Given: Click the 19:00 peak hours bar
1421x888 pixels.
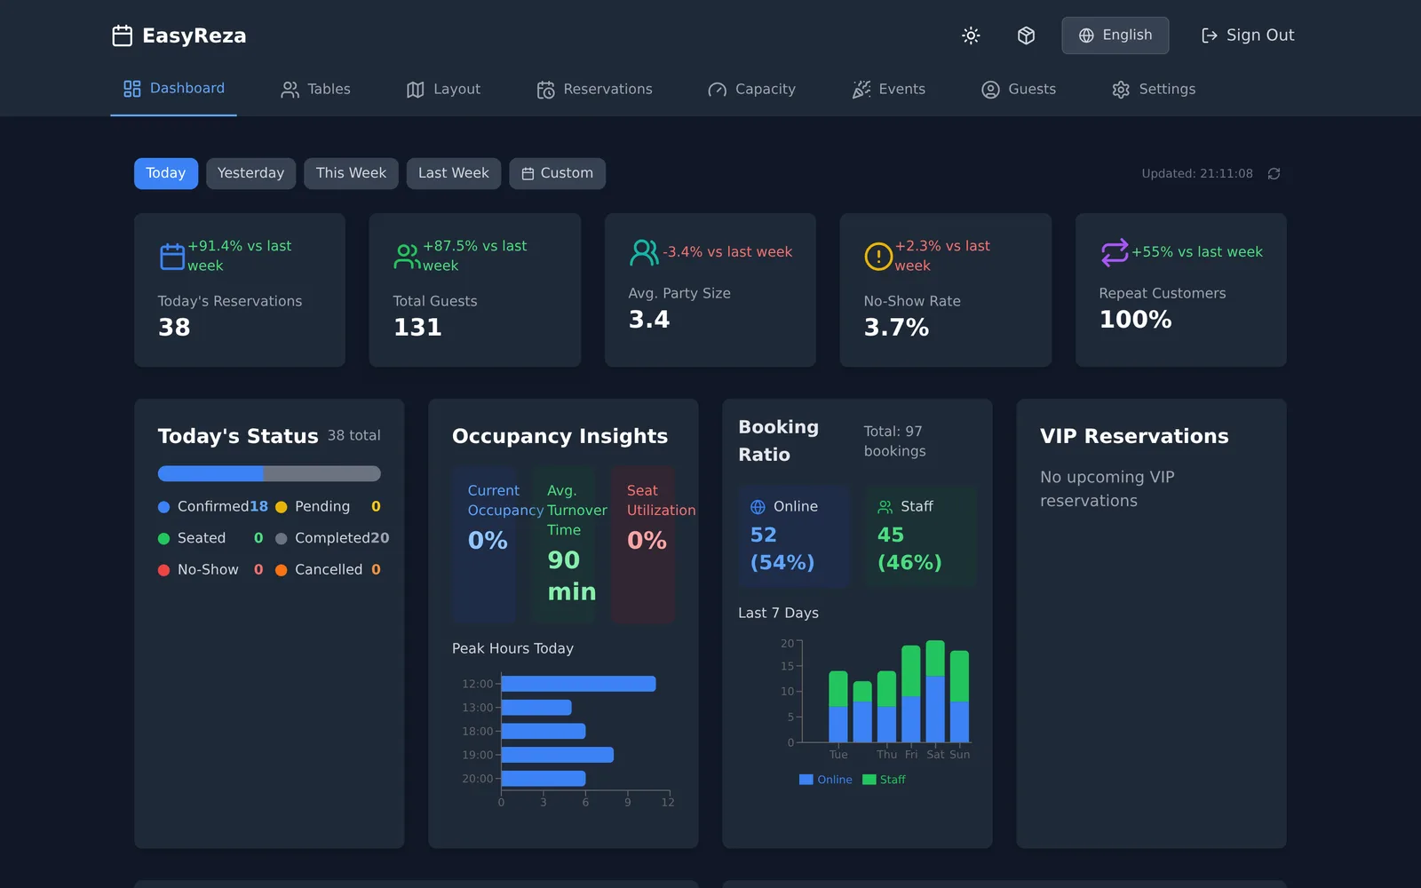Looking at the screenshot, I should click(x=558, y=755).
